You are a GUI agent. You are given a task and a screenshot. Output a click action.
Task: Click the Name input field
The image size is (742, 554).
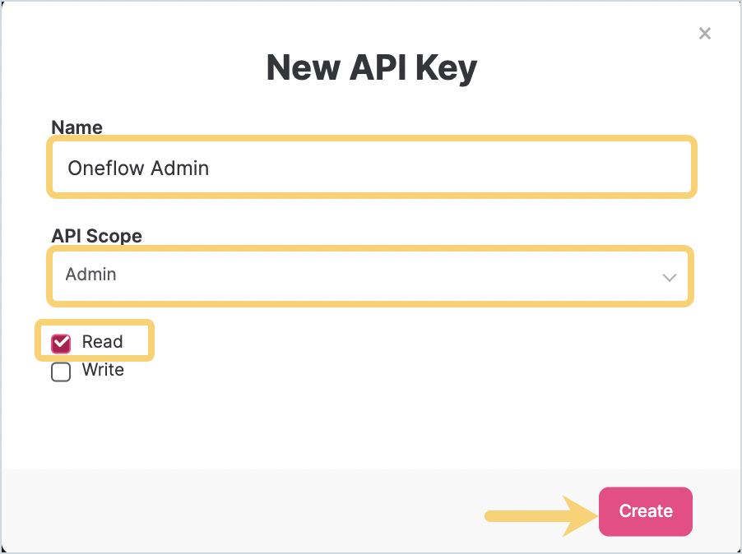(x=372, y=168)
